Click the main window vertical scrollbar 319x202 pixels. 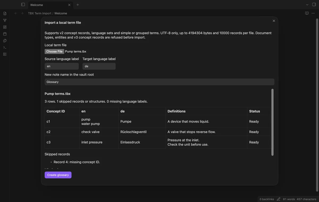[x=317, y=105]
